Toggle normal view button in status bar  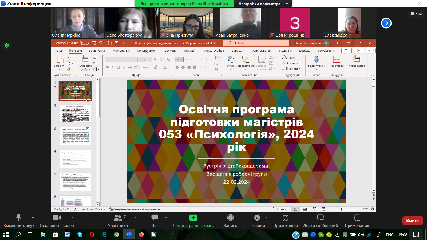coord(295,209)
